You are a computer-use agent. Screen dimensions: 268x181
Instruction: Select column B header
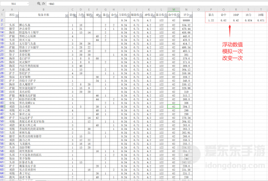click(43, 9)
